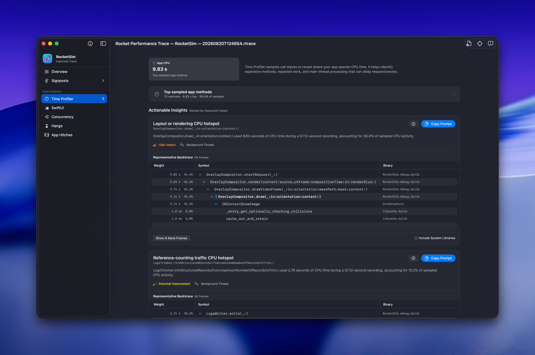Image resolution: width=535 pixels, height=355 pixels.
Task: Click the High impact badge
Action: [x=165, y=145]
